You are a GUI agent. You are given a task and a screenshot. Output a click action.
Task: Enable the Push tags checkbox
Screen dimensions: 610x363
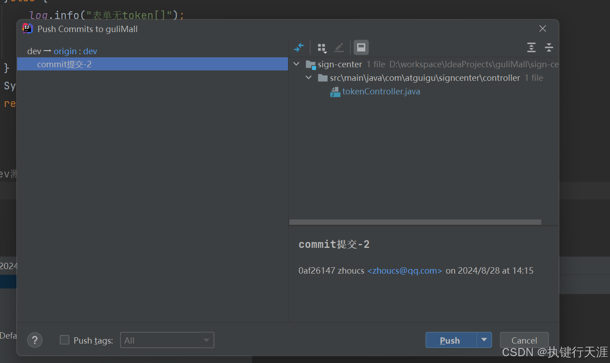pos(64,340)
